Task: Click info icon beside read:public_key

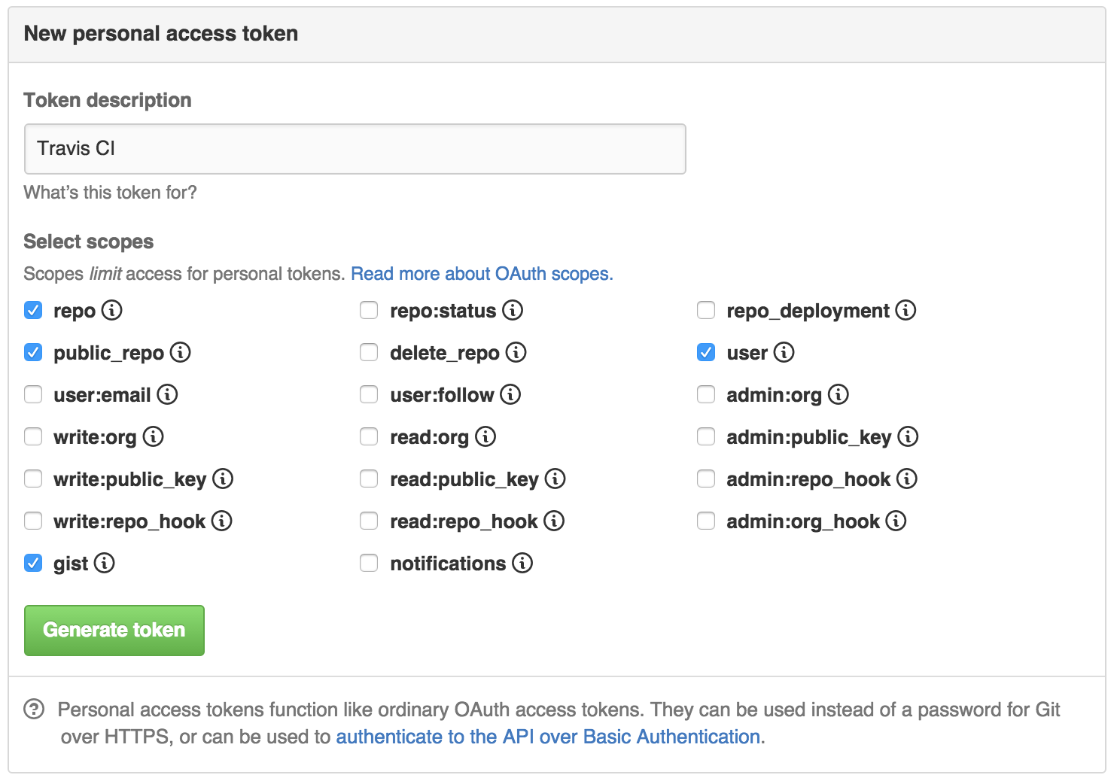Action: (x=555, y=479)
